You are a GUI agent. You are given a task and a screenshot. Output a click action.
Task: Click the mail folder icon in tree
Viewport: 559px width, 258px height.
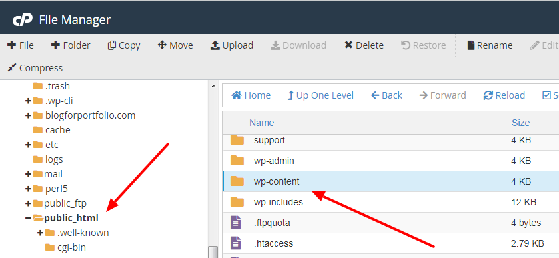38,174
